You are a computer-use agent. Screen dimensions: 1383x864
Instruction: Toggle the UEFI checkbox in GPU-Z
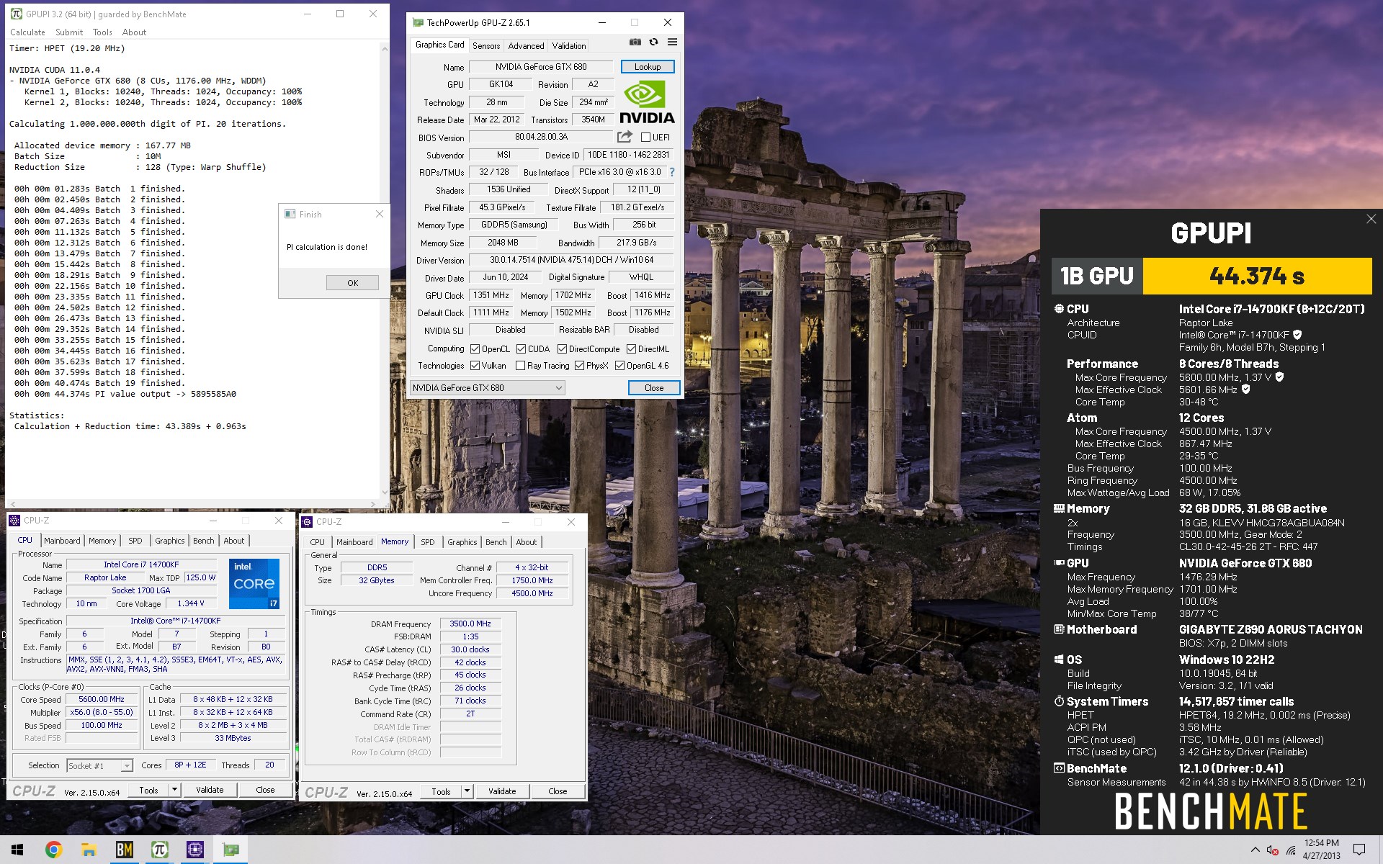(x=646, y=137)
